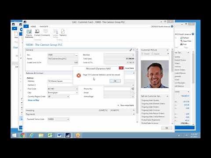Screen dimensions: 211x158
Task: Click the red error icon in the dialog
Action: point(79,75)
